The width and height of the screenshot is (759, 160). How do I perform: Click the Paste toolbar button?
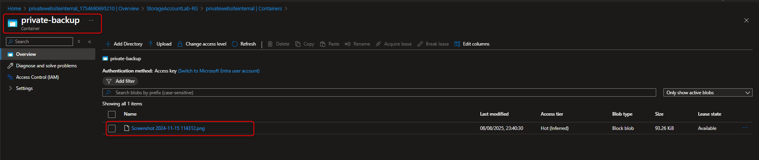[329, 44]
